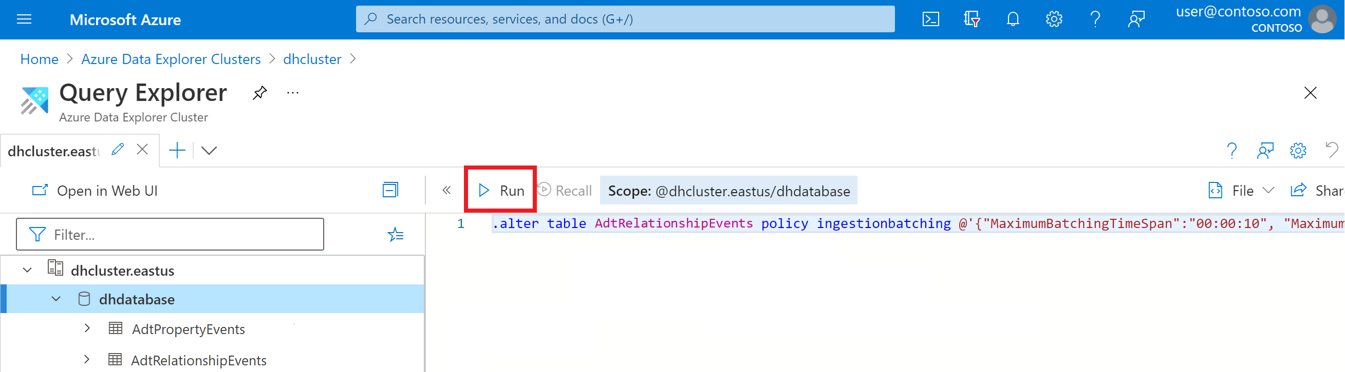Open query editor feedback icon
Image resolution: width=1345 pixels, height=372 pixels.
[x=1264, y=151]
